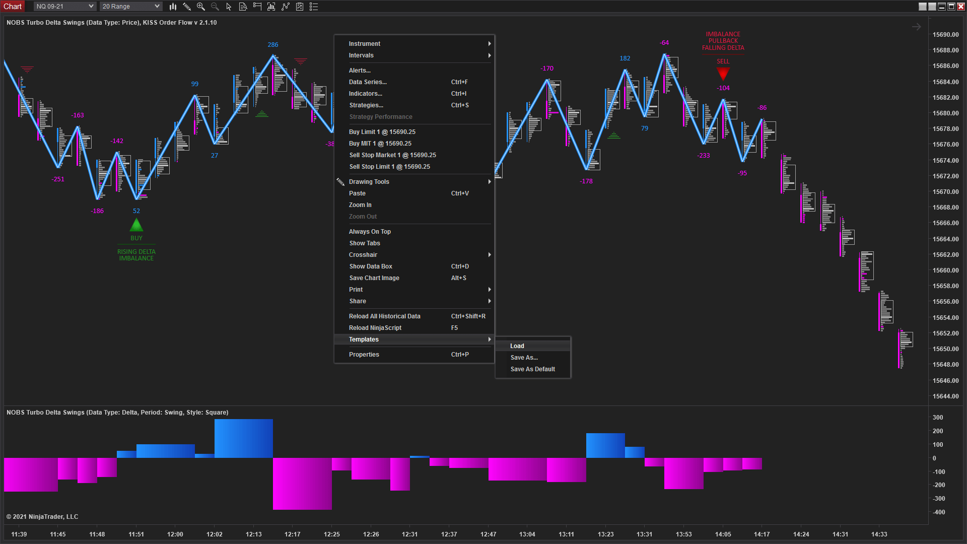The width and height of the screenshot is (967, 544).
Task: Select Reload All Historical Data
Action: [415, 316]
